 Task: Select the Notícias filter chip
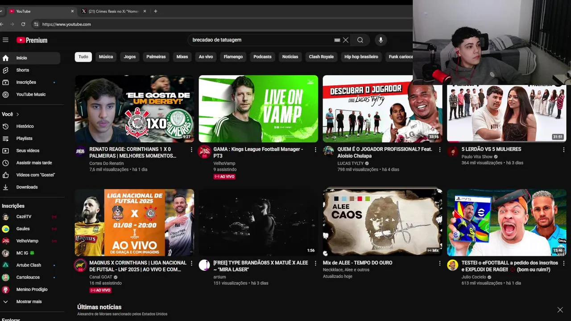(x=290, y=57)
